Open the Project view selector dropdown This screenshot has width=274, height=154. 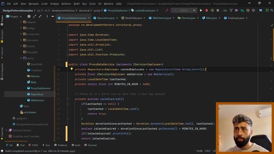[14, 17]
